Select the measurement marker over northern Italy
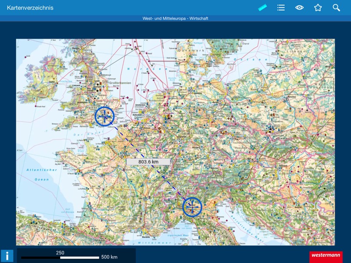The image size is (351, 263). (192, 207)
